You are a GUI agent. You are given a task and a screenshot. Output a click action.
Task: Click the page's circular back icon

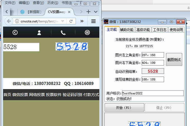(x=15, y=32)
